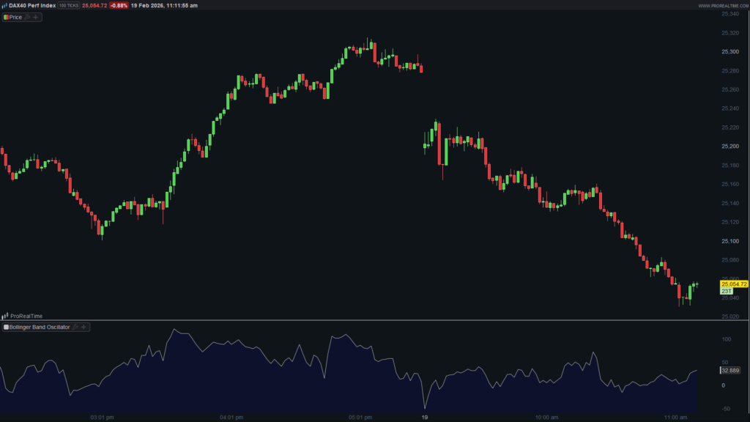Click the 10:00 am time axis label

click(546, 418)
